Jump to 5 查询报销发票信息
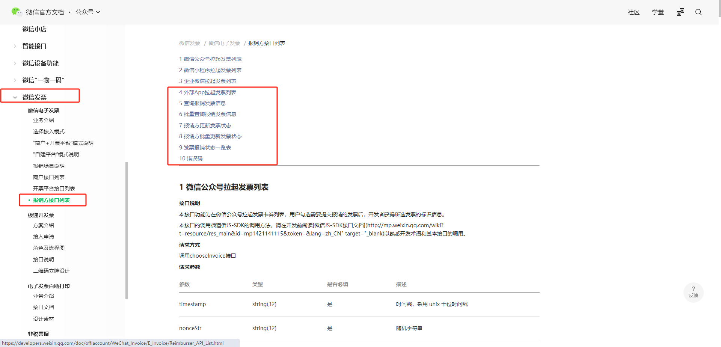The width and height of the screenshot is (721, 347). click(x=202, y=103)
